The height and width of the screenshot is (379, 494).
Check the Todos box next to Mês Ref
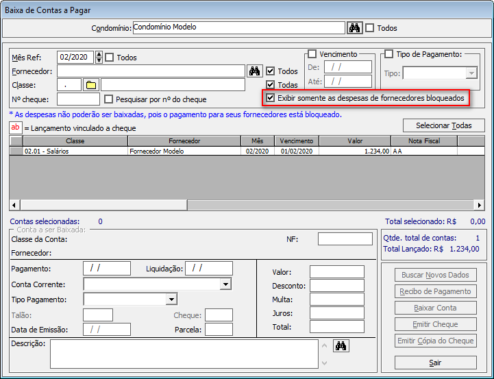[110, 58]
